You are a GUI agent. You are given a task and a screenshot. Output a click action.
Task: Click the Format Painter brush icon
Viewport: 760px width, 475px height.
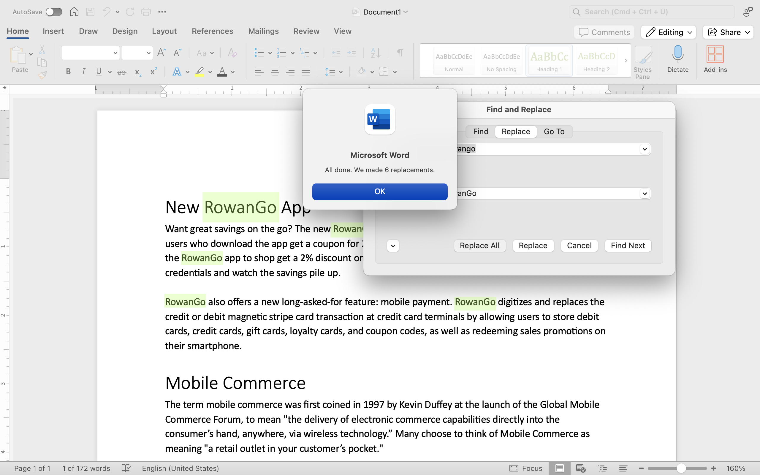(x=42, y=75)
